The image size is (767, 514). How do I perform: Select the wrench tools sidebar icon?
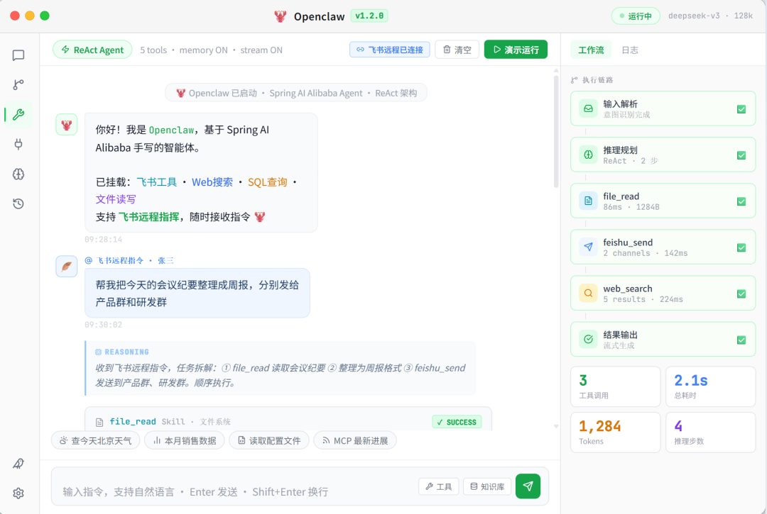click(18, 115)
